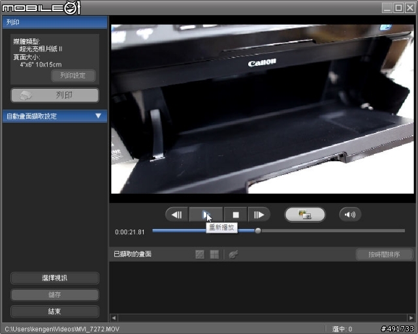Toggle the audio volume button
The width and height of the screenshot is (418, 334).
point(350,215)
